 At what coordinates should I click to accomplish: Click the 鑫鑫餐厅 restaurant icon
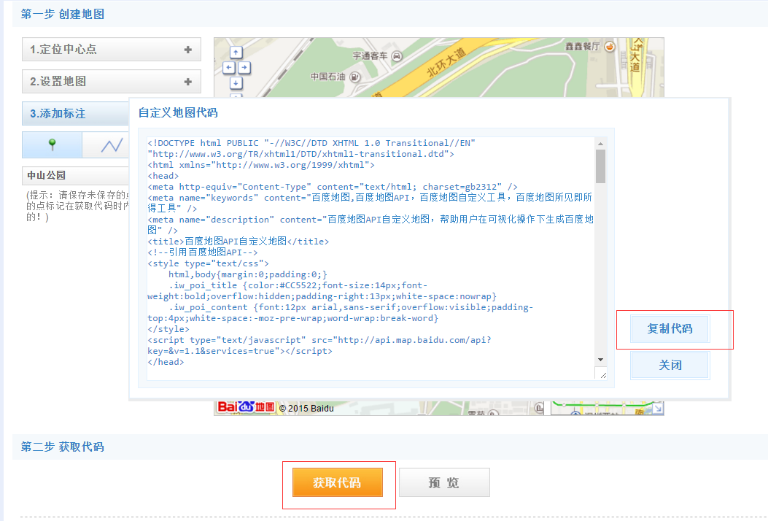click(x=609, y=47)
